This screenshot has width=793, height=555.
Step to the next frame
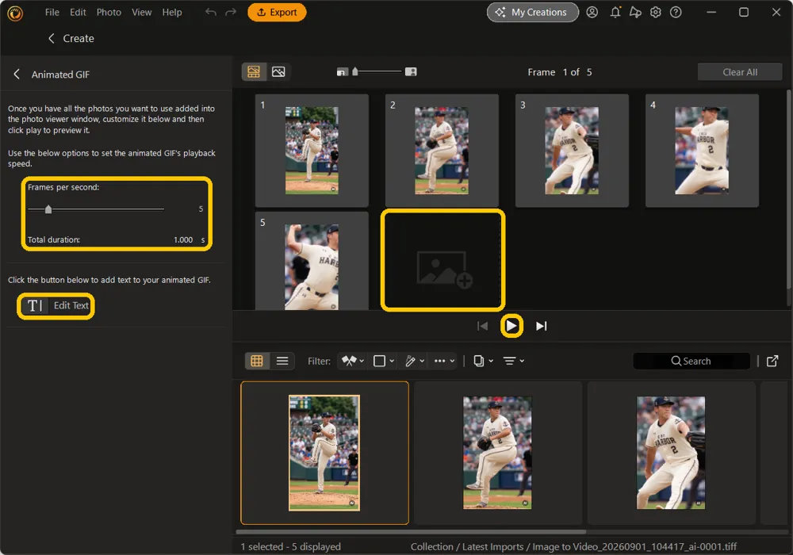click(x=541, y=326)
